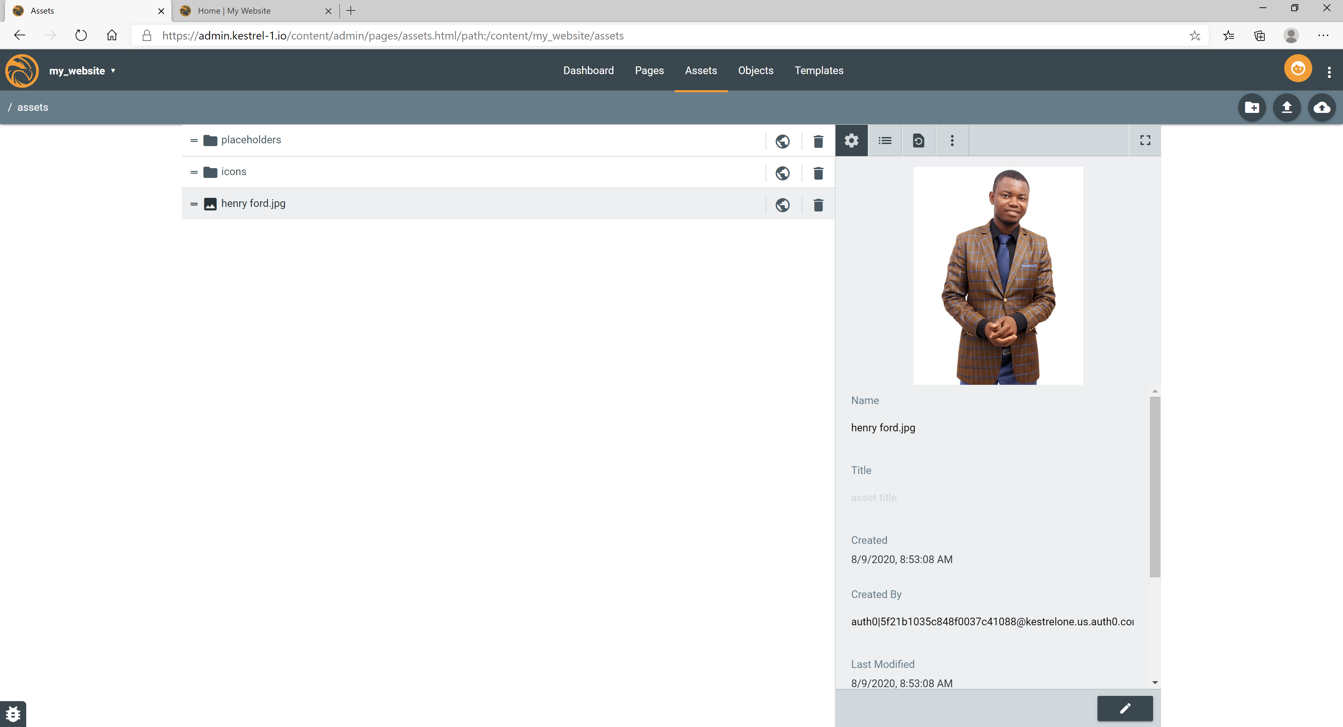Screen dimensions: 1343x727
Task: Click the upload asset icon
Action: (1287, 107)
